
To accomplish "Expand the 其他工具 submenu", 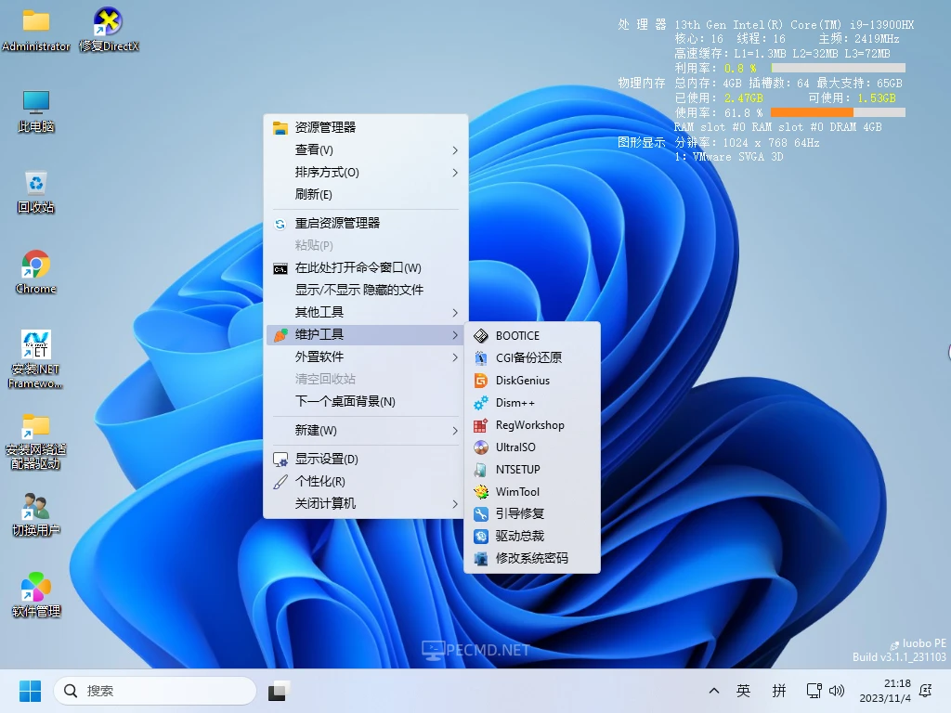I will 366,312.
